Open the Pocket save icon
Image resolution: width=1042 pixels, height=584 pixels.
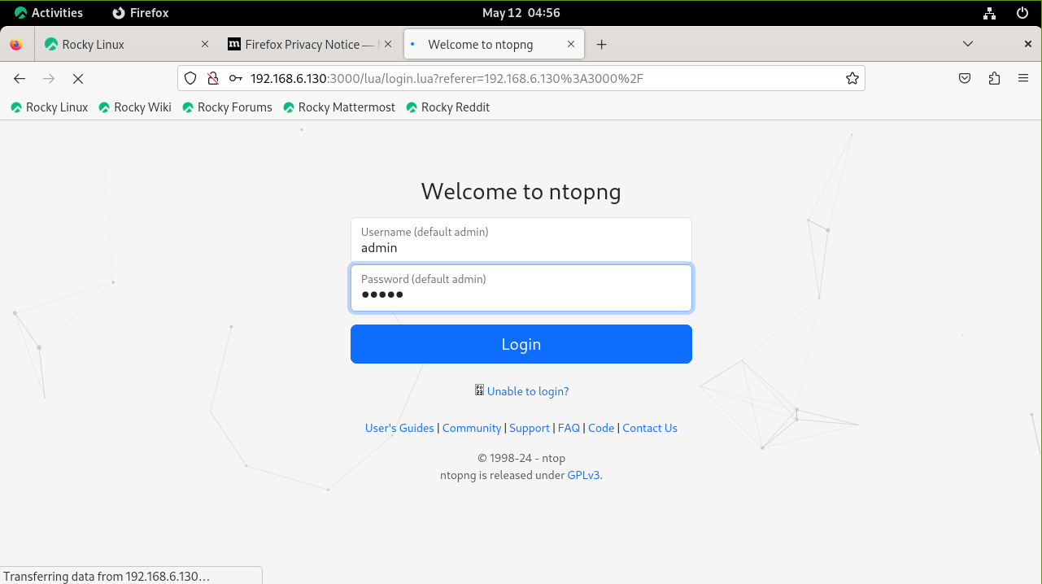click(x=964, y=78)
